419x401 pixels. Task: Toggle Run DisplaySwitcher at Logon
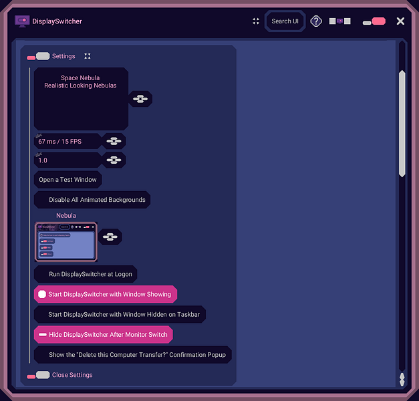pyautogui.click(x=86, y=274)
